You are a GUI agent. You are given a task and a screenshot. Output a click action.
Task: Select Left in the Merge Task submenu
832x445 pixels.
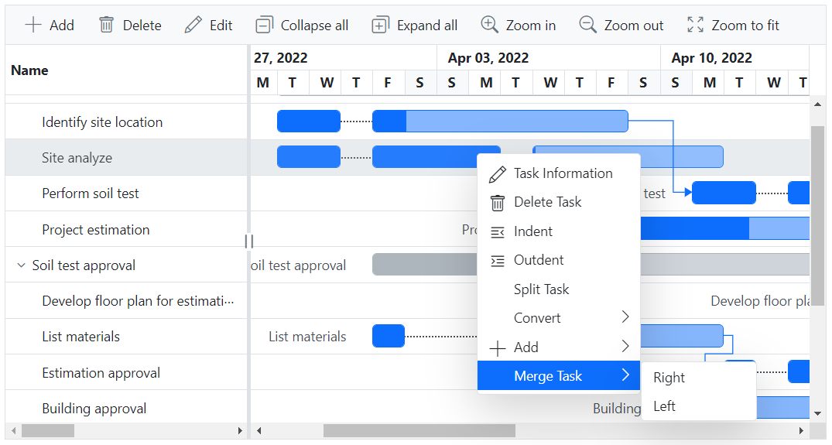(x=698, y=406)
